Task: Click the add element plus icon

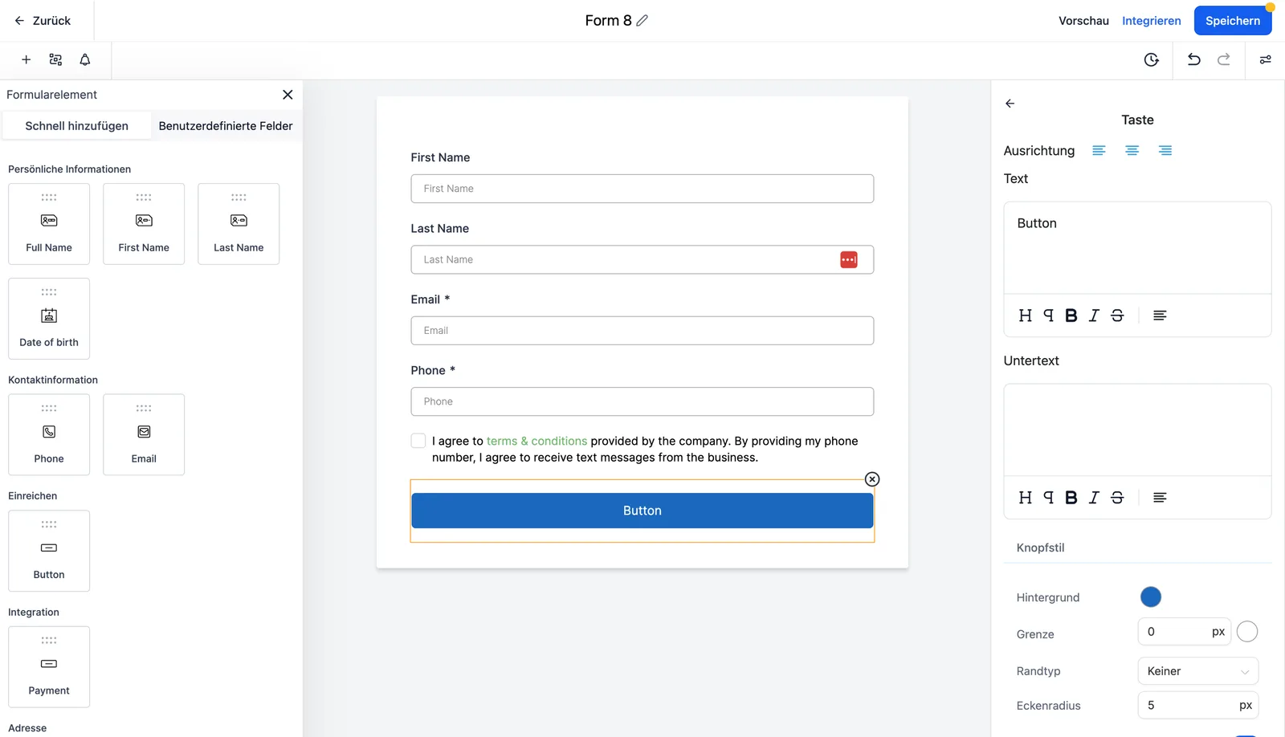Action: [26, 59]
